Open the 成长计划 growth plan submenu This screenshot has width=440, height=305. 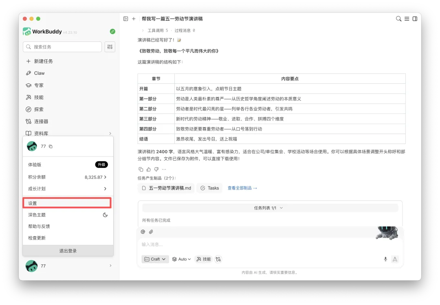click(68, 189)
